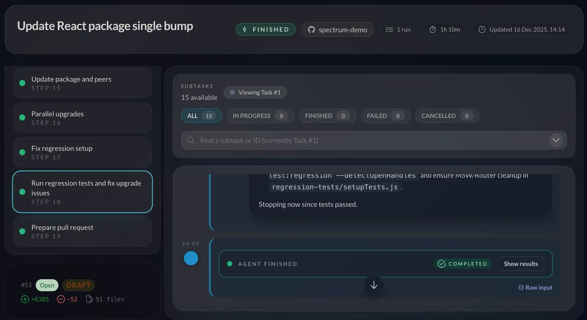
Task: Click the scroll-down arrow icon
Action: click(374, 285)
